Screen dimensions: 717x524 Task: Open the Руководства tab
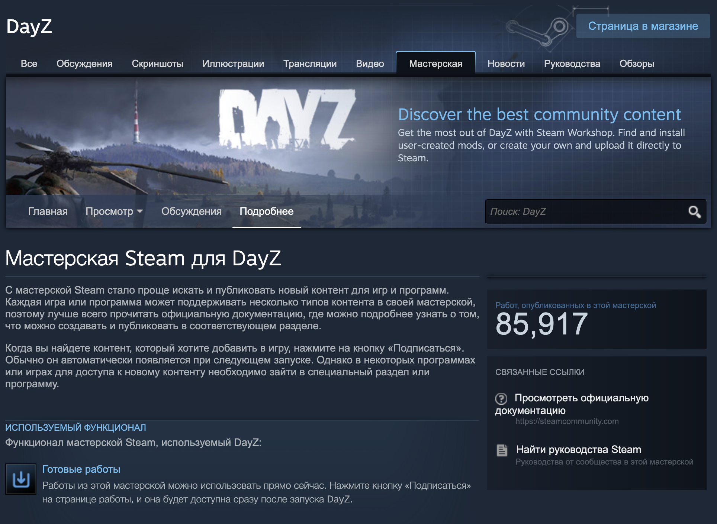click(572, 64)
